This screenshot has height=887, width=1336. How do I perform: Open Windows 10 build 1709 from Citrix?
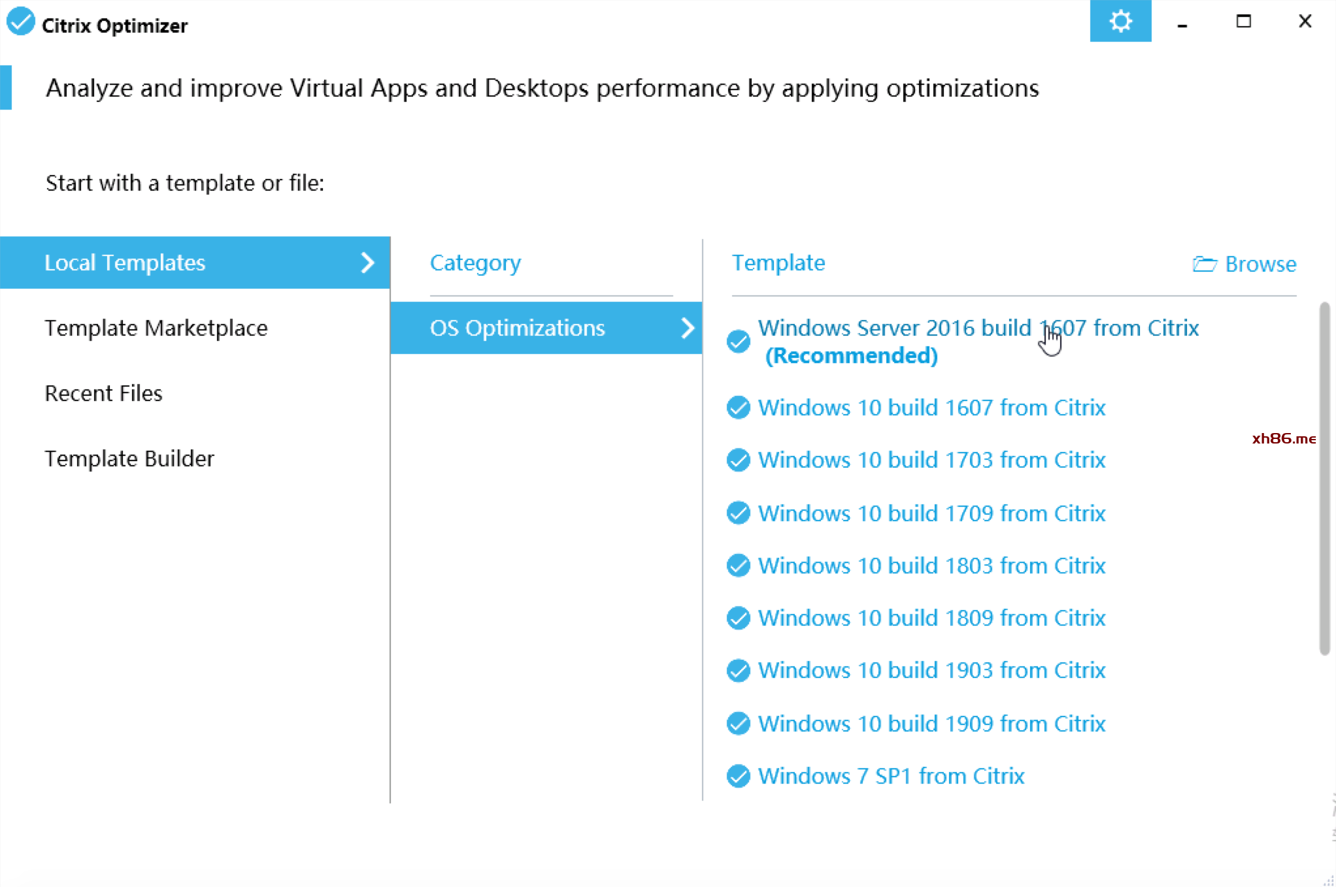(931, 513)
